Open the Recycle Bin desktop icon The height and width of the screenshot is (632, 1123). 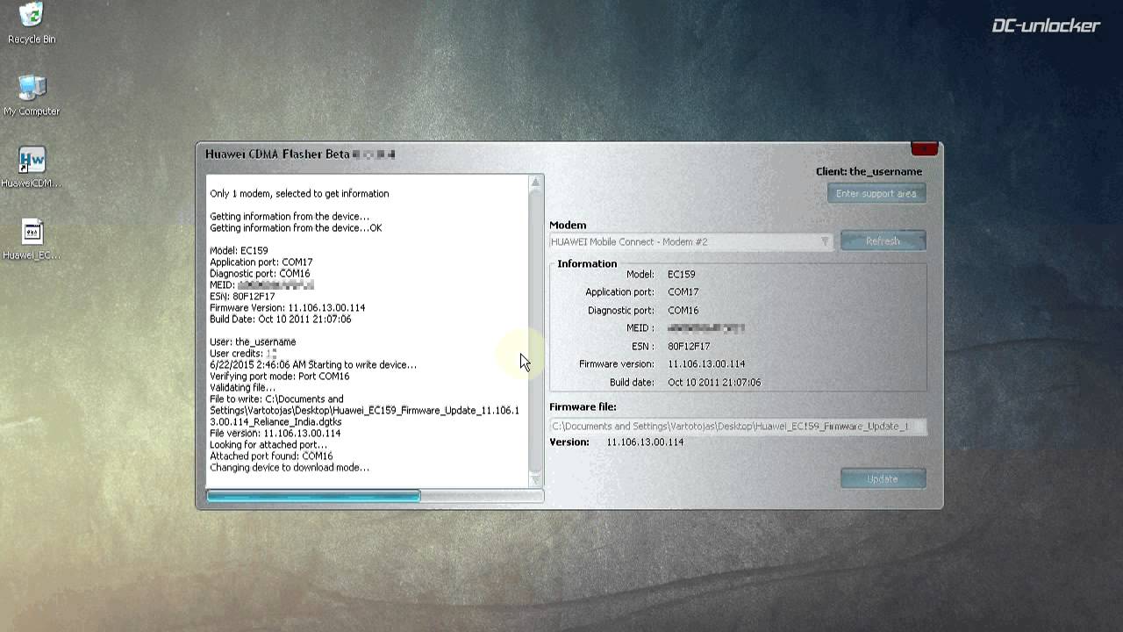click(x=32, y=23)
